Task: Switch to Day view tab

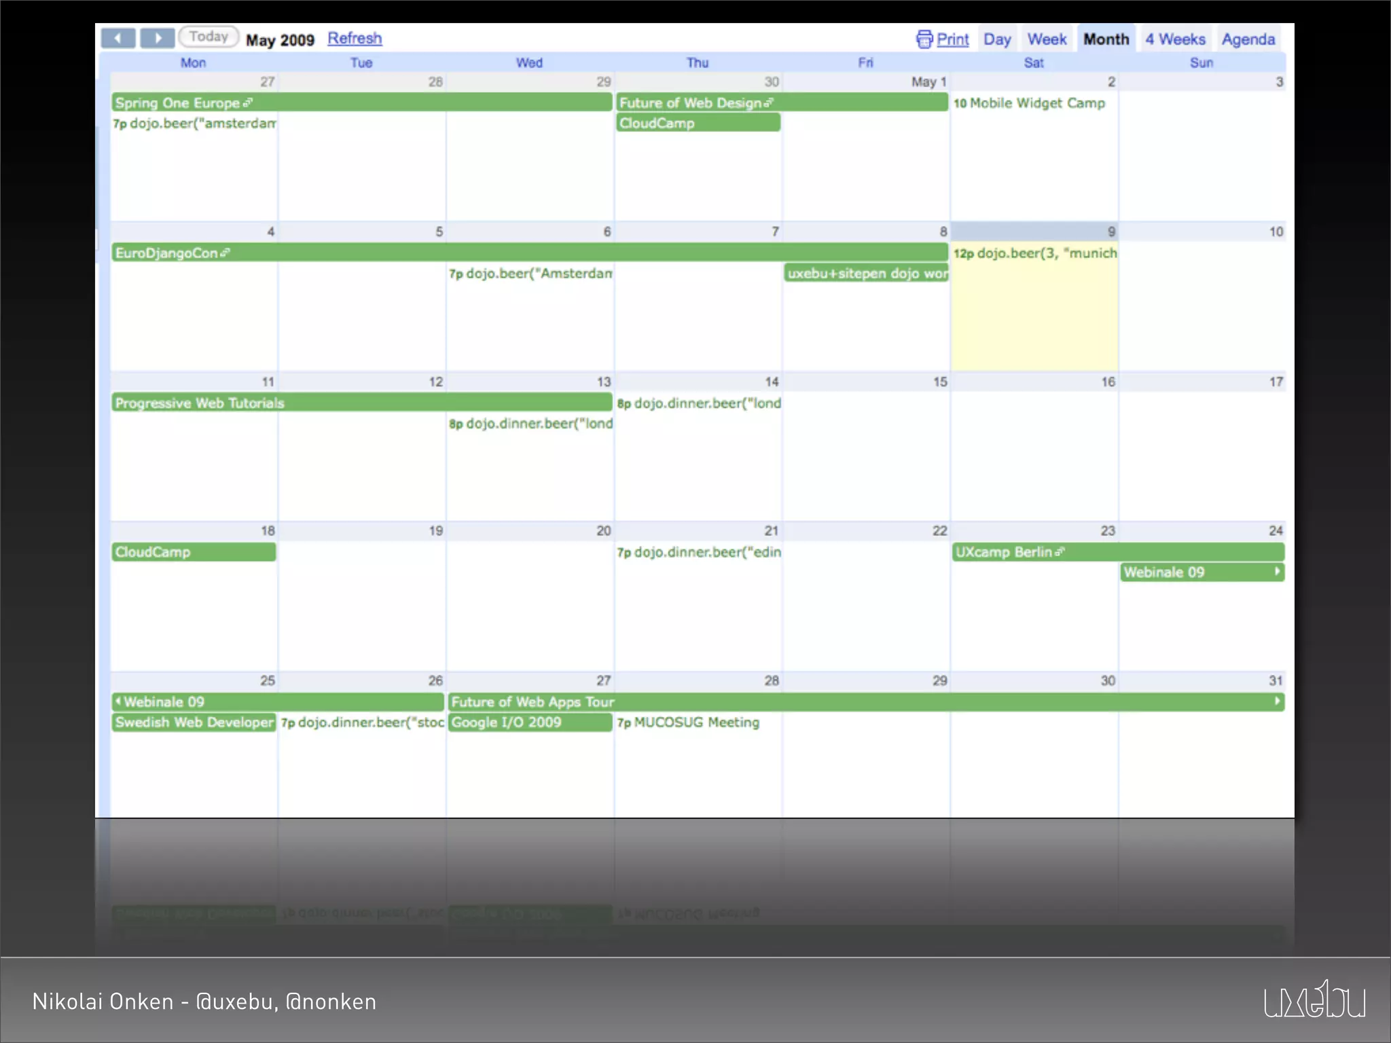Action: tap(997, 39)
